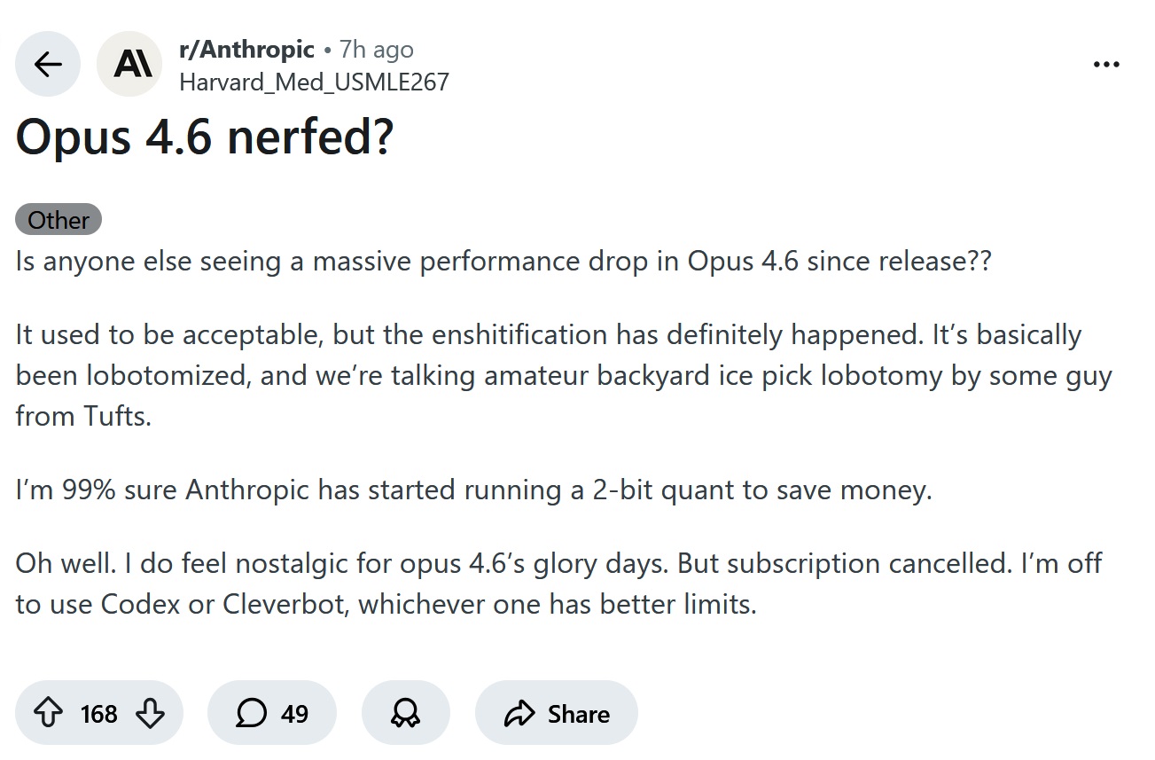
Task: Upvote the Opus 4.6 post
Action: (48, 713)
